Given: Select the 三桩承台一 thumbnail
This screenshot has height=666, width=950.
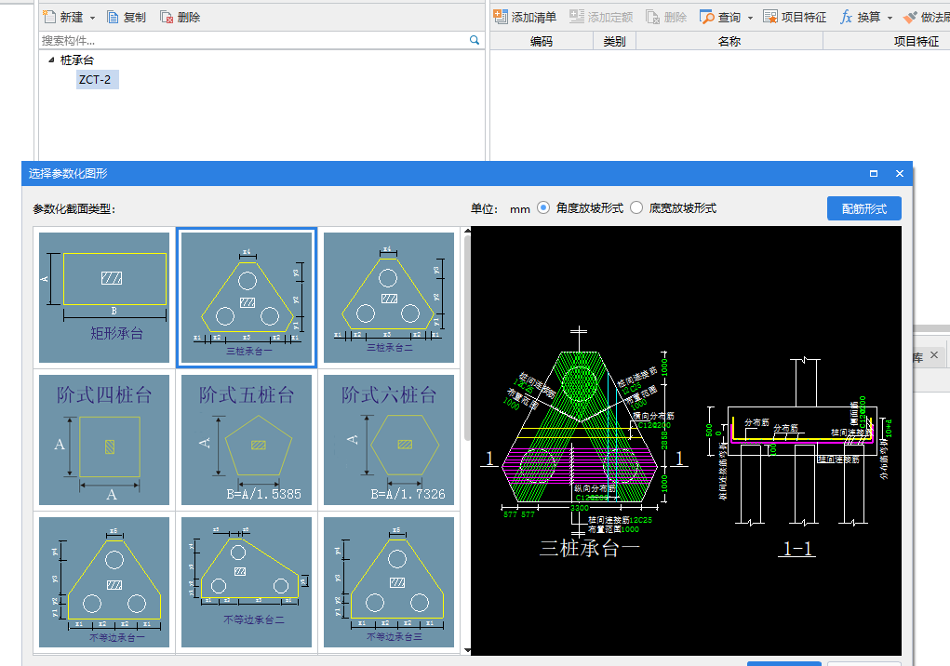Looking at the screenshot, I should coord(247,298).
